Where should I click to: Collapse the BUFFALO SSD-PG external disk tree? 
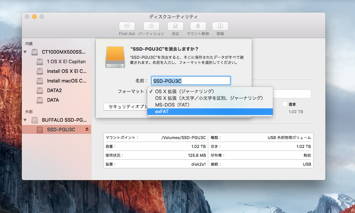tap(25, 120)
